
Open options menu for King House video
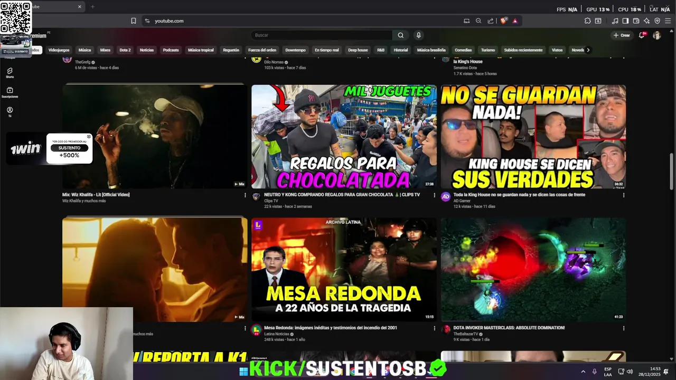[624, 195]
